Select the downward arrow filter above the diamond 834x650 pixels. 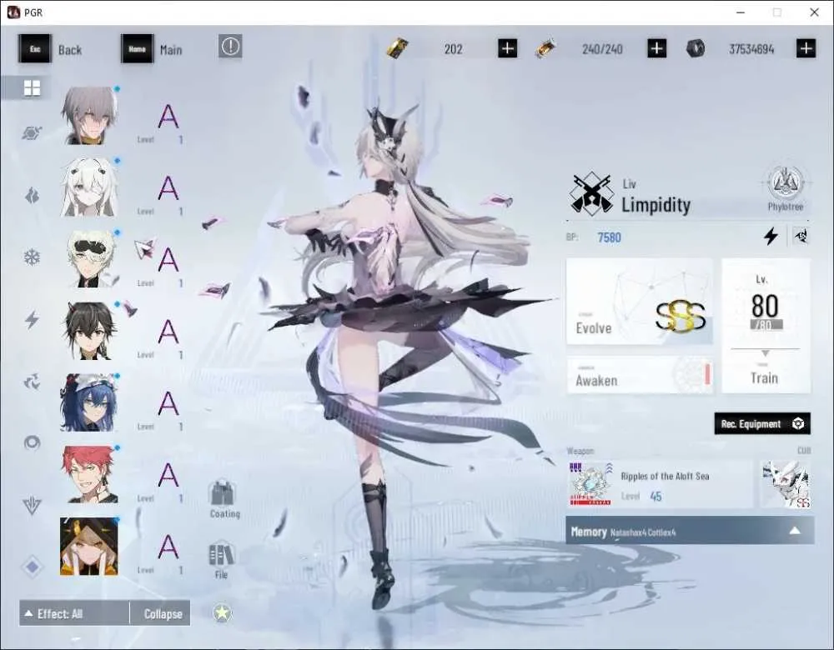[32, 505]
